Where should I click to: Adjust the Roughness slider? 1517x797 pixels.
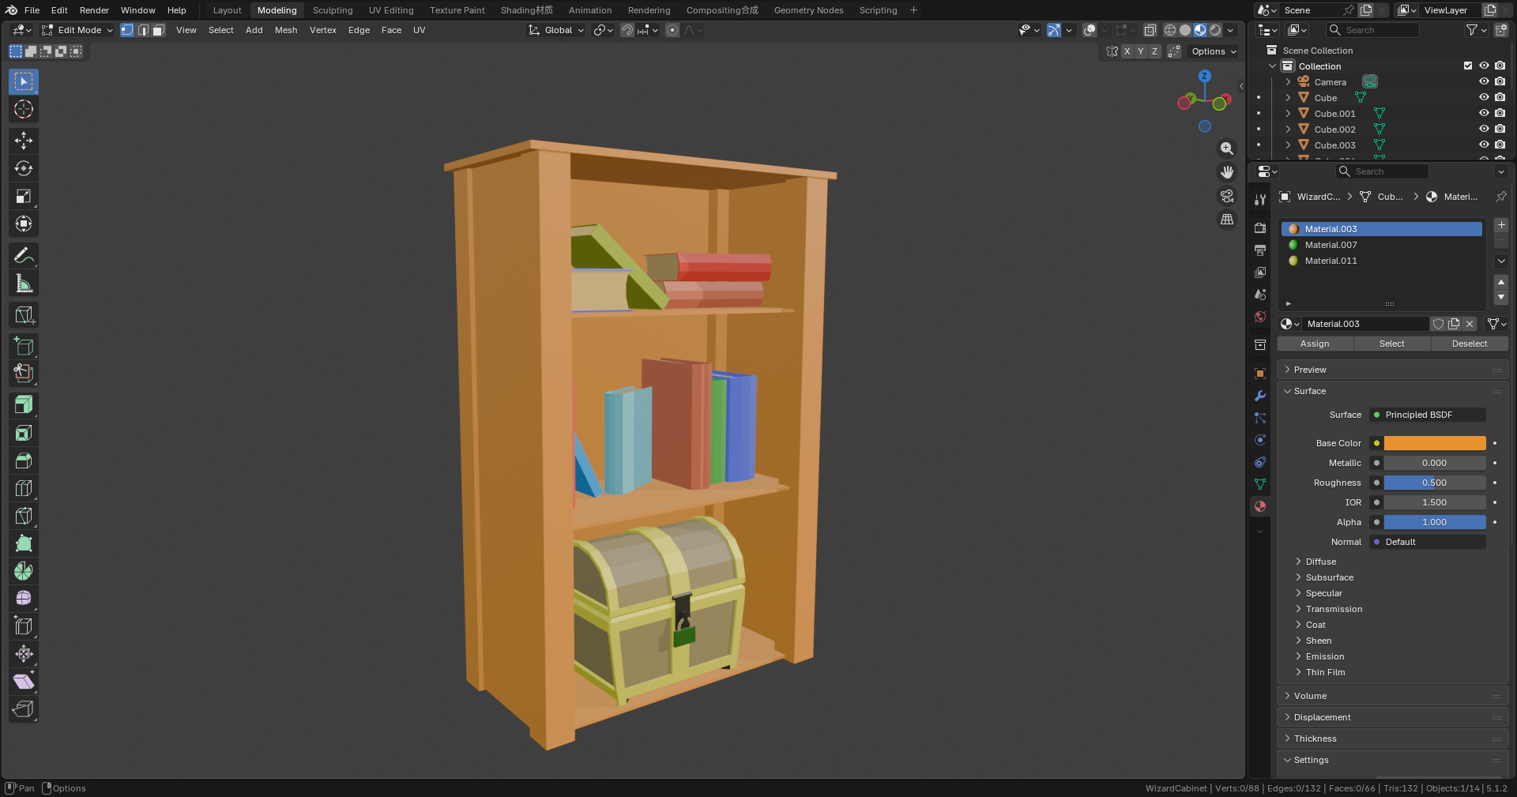[1435, 483]
